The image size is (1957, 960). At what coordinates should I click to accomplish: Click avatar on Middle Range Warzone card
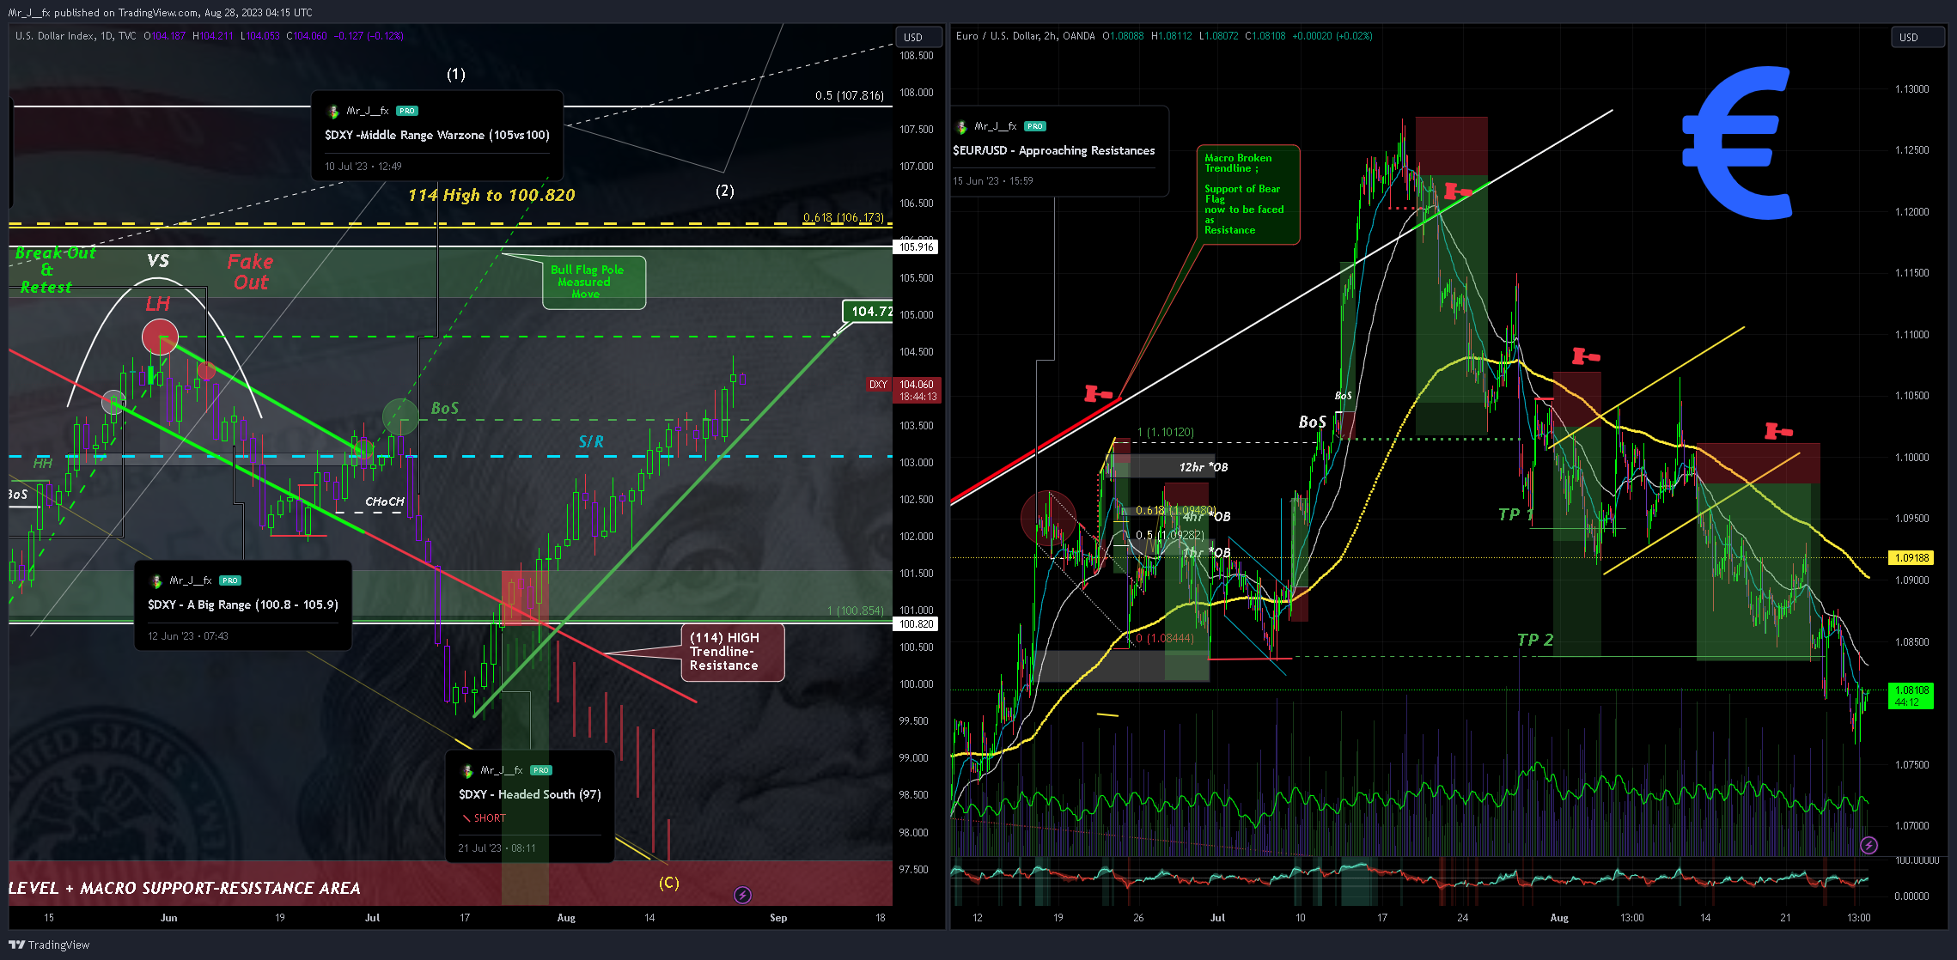click(x=332, y=111)
